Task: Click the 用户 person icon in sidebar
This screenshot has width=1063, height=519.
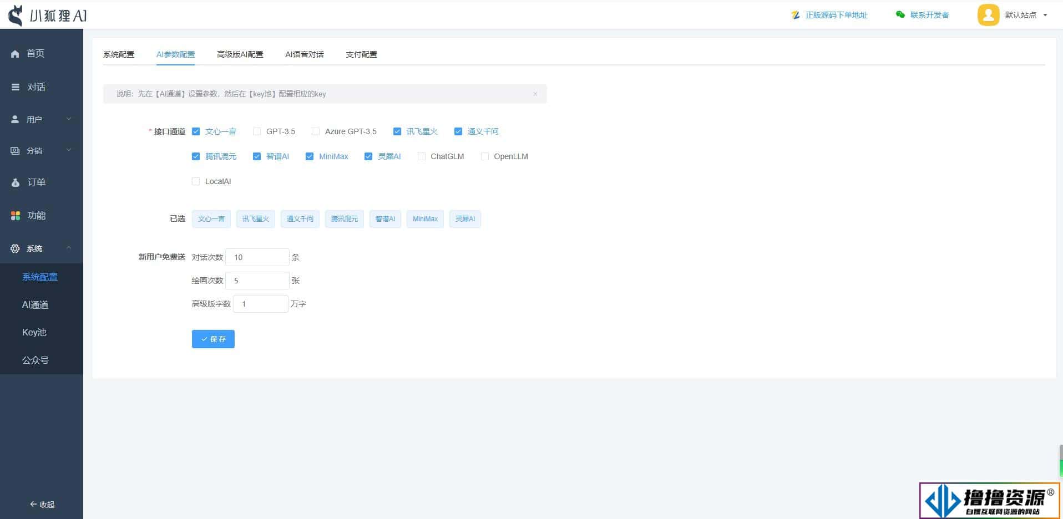Action: (x=15, y=119)
